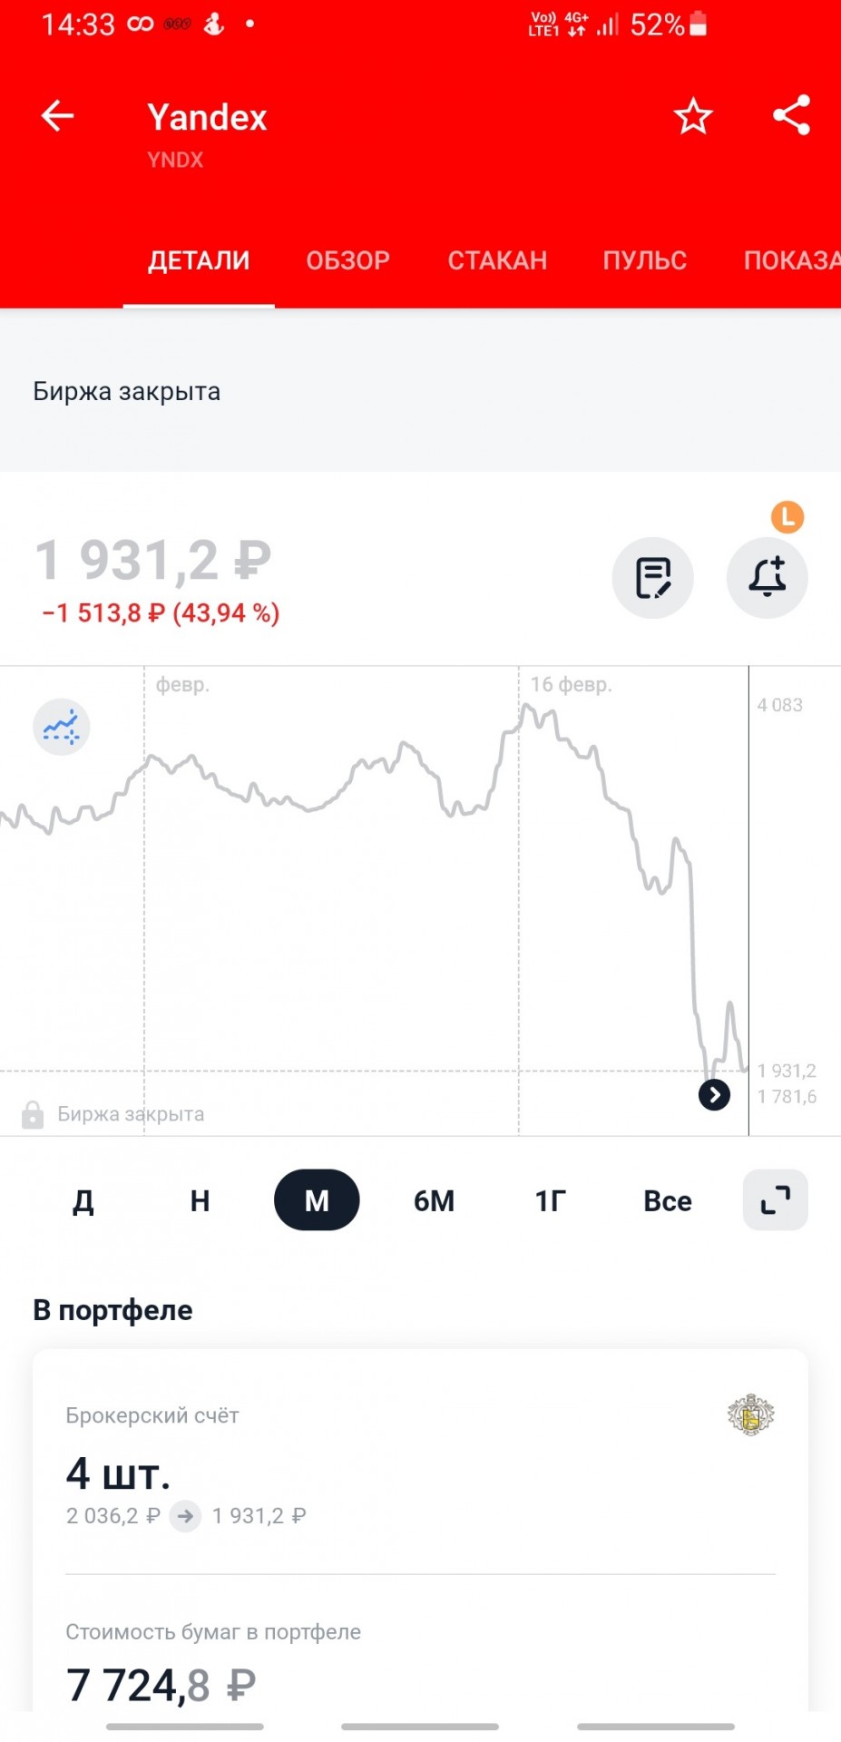Switch chart type with graph icon
841x1742 pixels.
pos(62,727)
